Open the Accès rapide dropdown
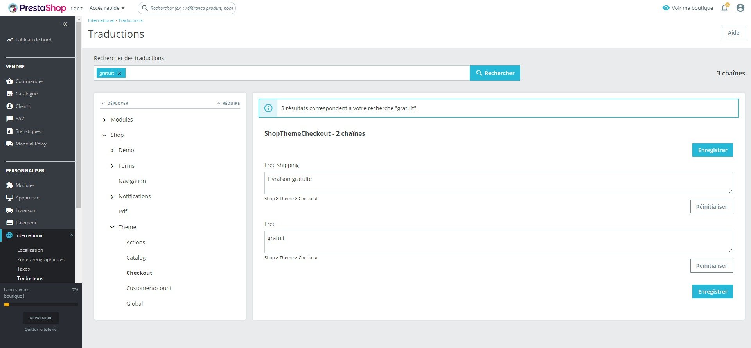The image size is (751, 348). click(x=107, y=8)
